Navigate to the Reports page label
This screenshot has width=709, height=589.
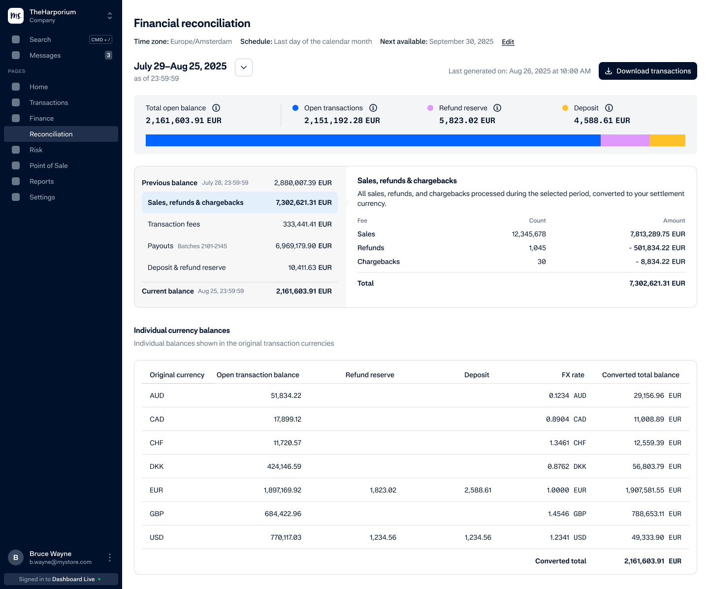click(41, 181)
